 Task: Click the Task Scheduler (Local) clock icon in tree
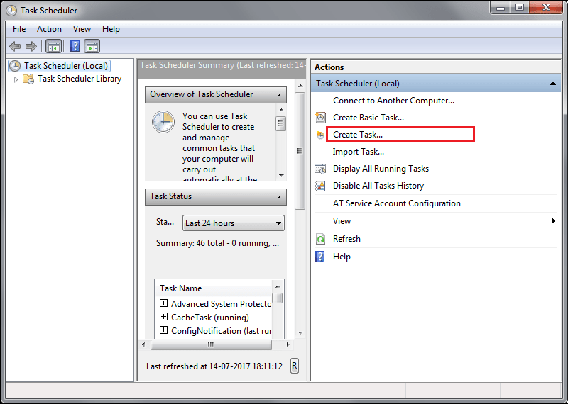click(x=15, y=66)
